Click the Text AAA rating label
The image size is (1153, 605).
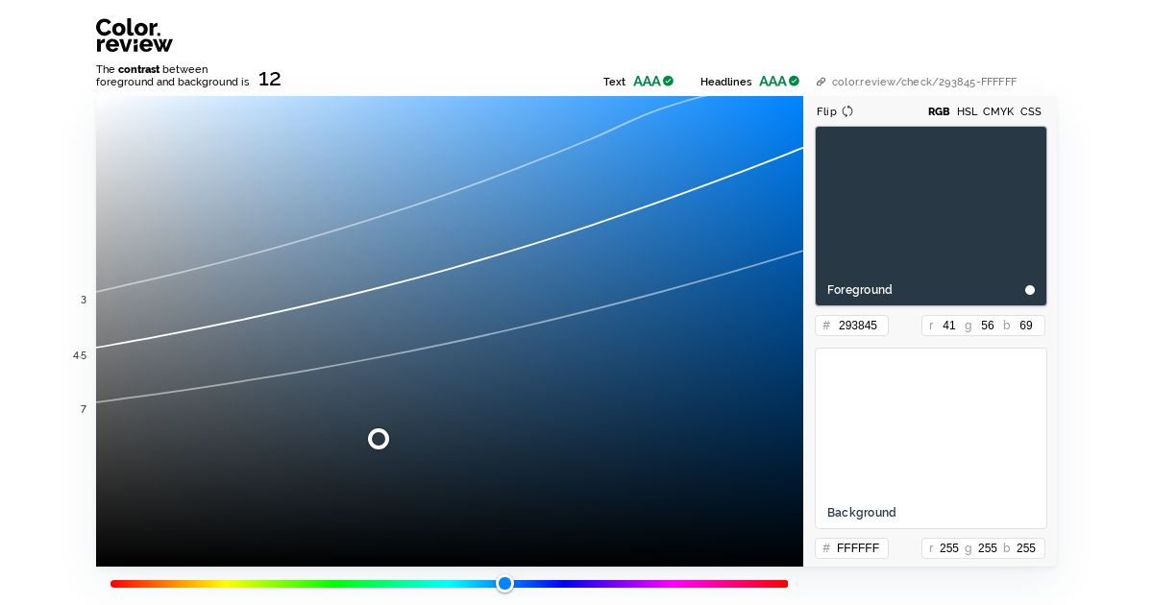[x=647, y=82]
